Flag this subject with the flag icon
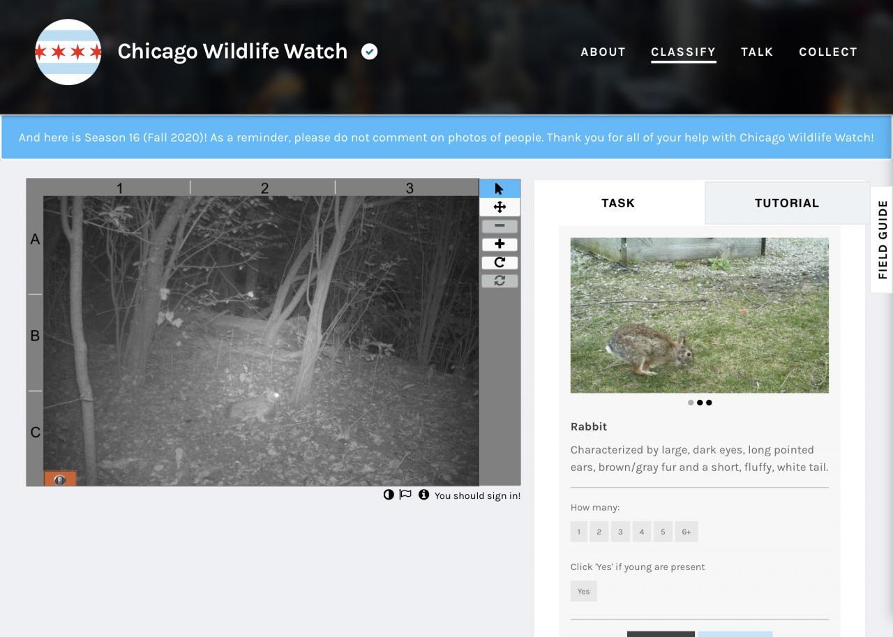 point(405,495)
